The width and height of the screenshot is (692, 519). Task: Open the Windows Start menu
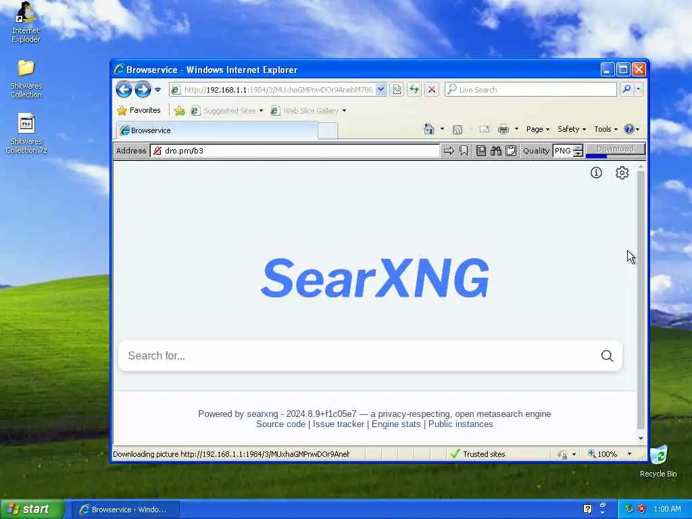[x=31, y=510]
